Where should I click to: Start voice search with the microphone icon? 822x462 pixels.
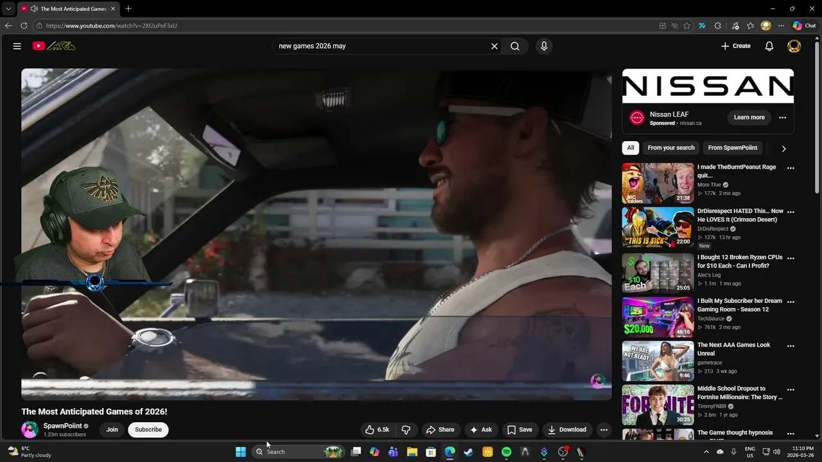coord(544,46)
